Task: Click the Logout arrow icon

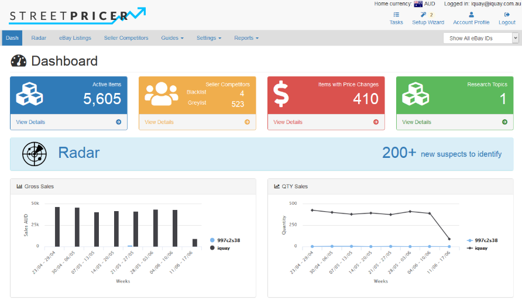Action: coord(507,15)
